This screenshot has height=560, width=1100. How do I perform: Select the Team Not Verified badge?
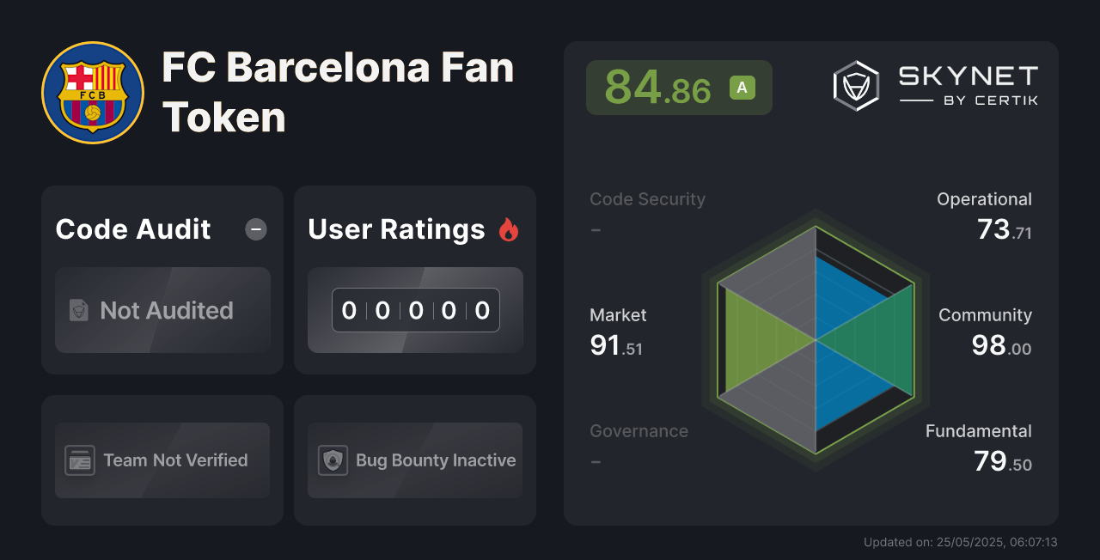click(x=162, y=460)
